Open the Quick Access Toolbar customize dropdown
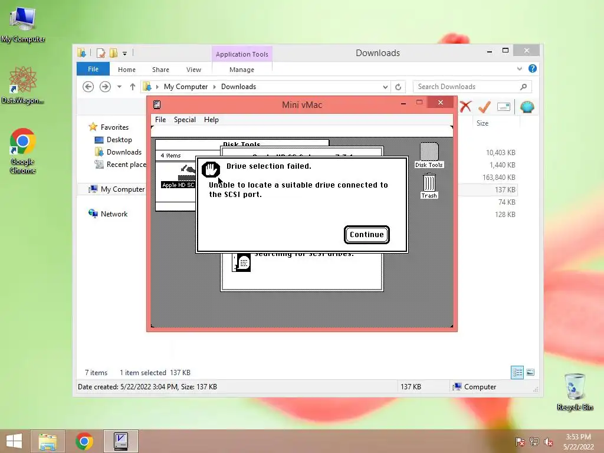The height and width of the screenshot is (453, 604). [125, 54]
